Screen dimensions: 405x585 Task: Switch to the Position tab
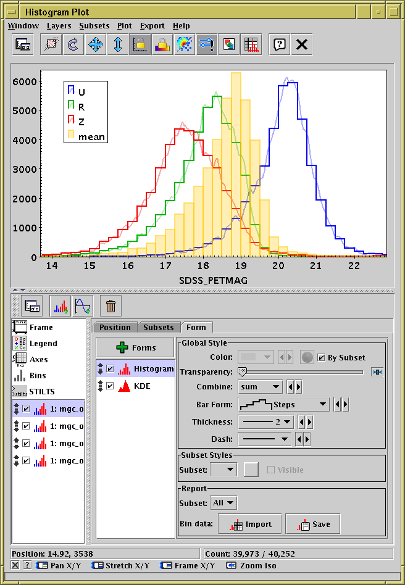[115, 327]
